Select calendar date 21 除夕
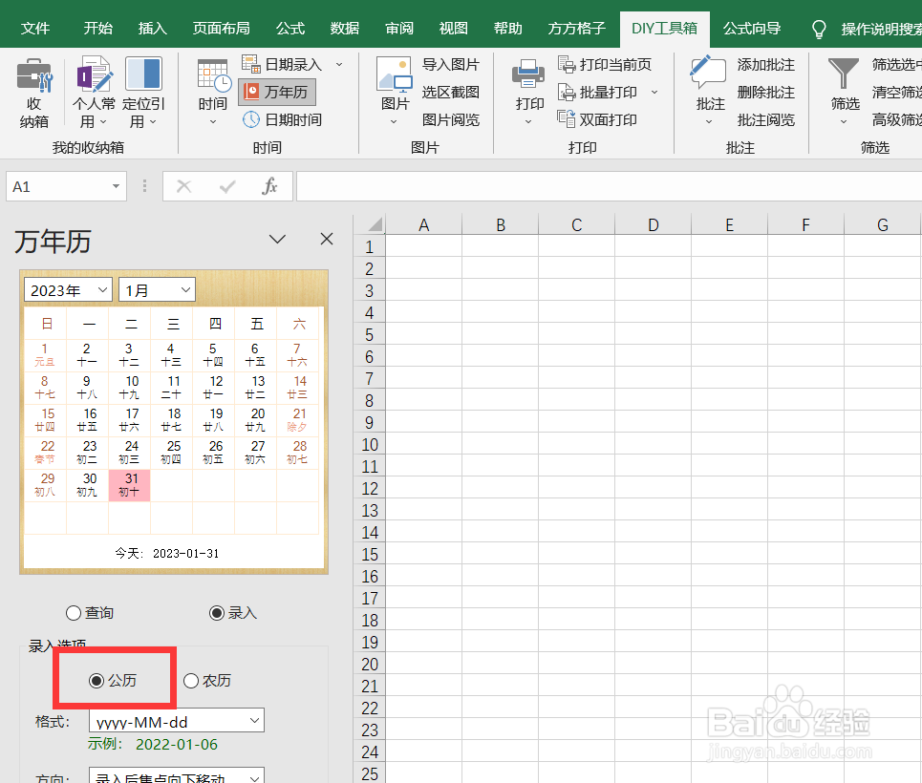This screenshot has height=783, width=922. [x=297, y=420]
